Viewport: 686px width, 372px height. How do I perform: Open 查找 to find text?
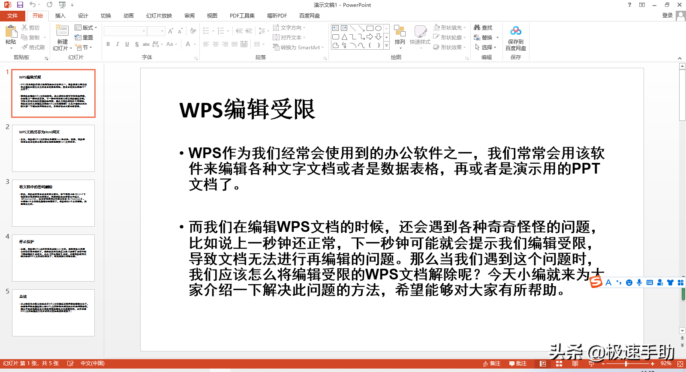tap(483, 27)
